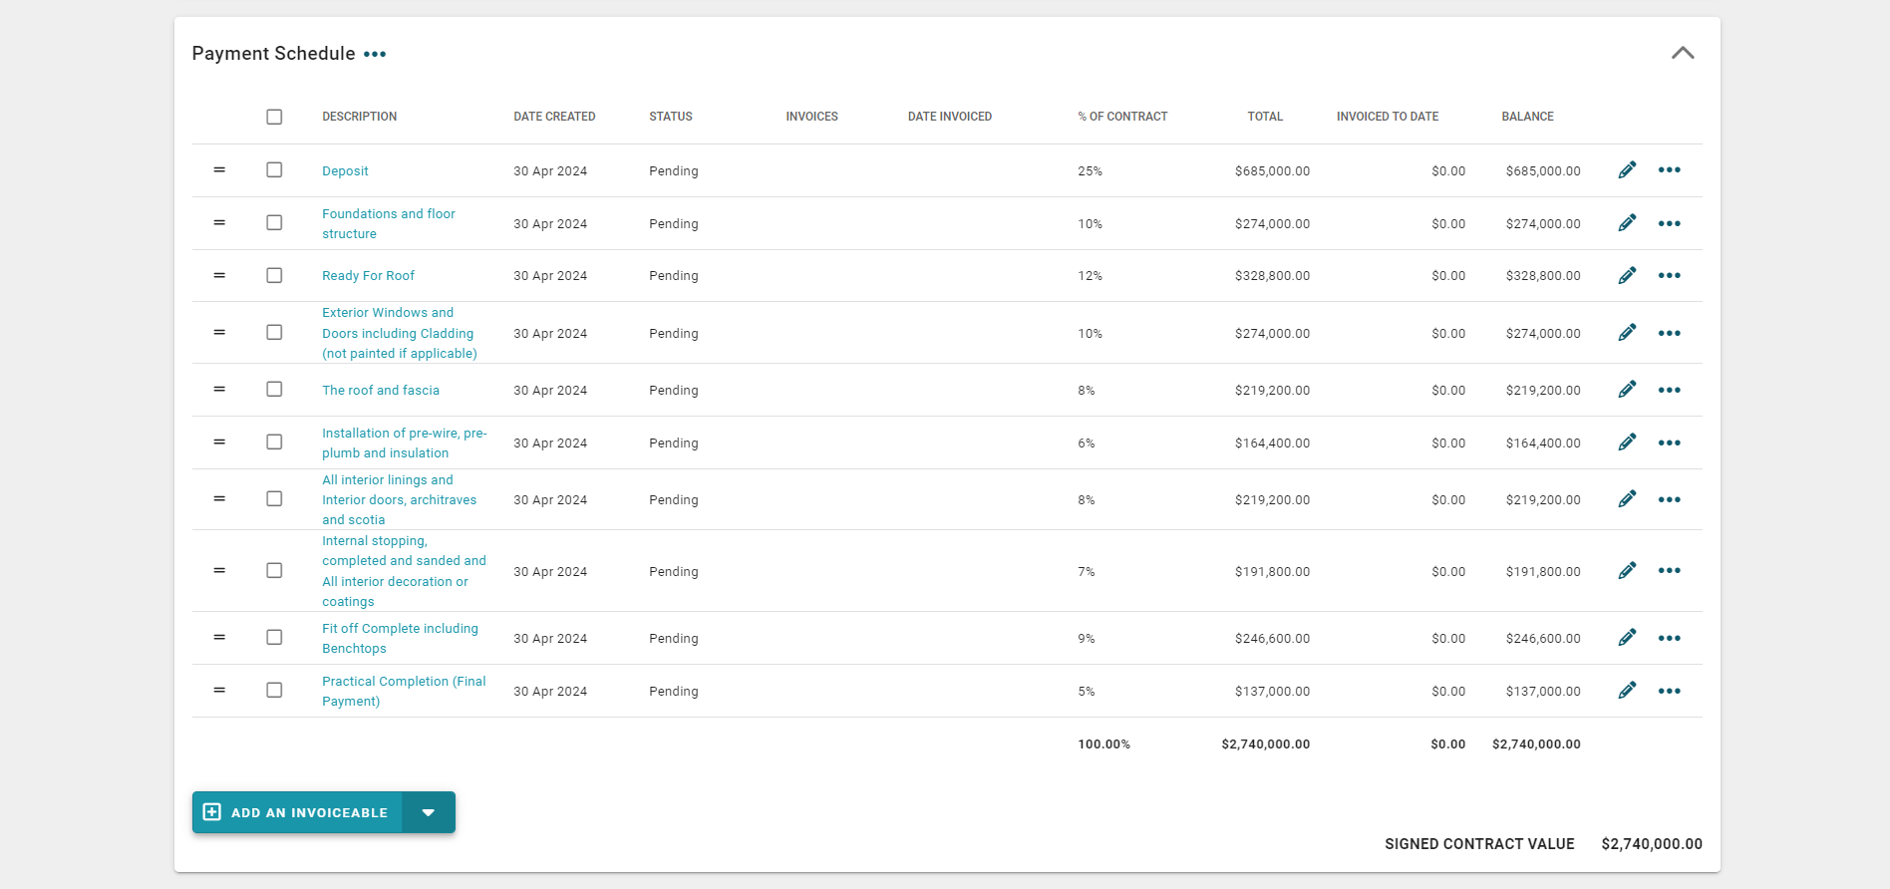Image resolution: width=1890 pixels, height=889 pixels.
Task: Check the Deposit row checkbox
Action: [274, 170]
